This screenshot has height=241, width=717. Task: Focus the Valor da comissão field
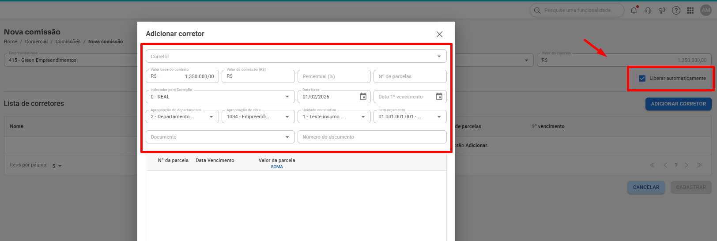[258, 76]
